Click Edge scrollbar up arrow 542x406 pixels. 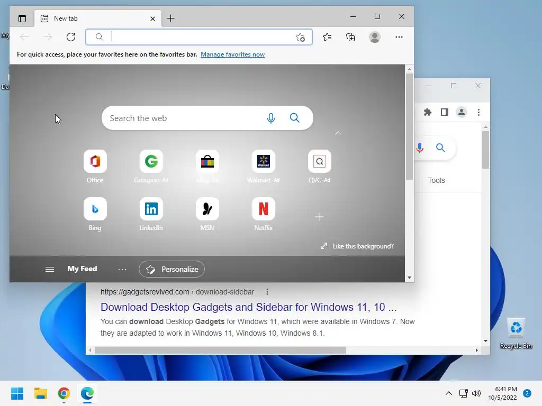[x=409, y=69]
